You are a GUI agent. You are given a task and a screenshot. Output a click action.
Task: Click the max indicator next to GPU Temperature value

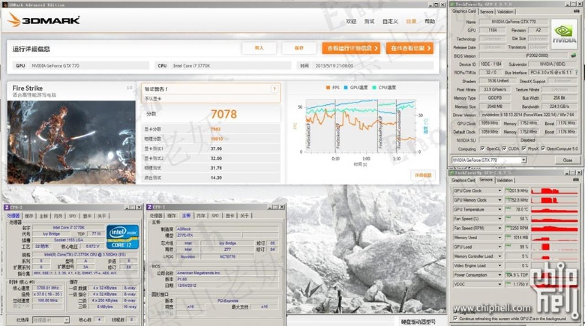click(x=508, y=208)
